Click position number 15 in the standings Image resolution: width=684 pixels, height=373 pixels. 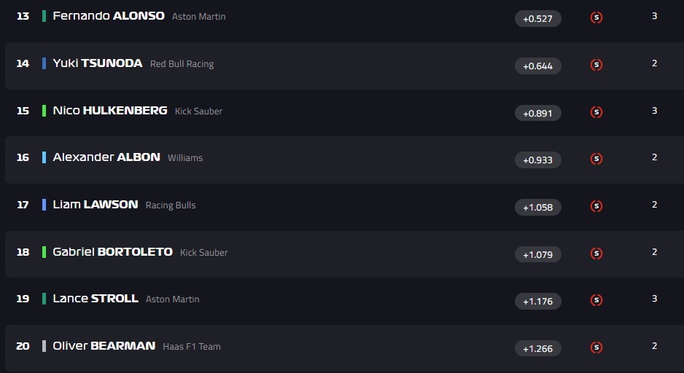click(x=23, y=111)
